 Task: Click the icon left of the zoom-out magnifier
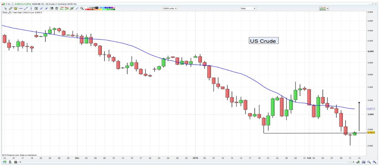click(x=364, y=162)
